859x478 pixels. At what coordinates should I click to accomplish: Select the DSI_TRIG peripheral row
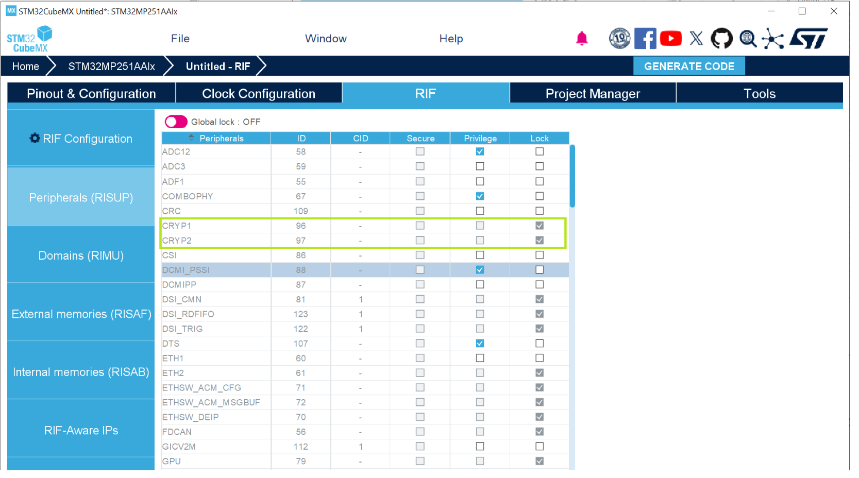(x=365, y=329)
